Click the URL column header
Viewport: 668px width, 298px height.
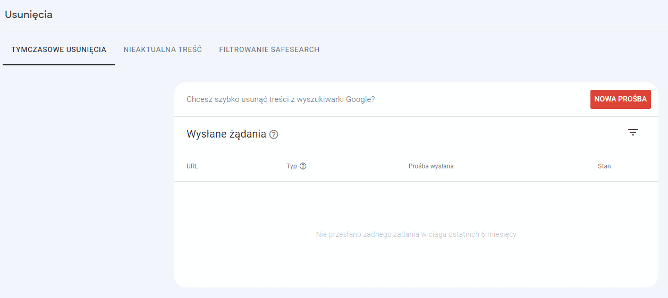pos(192,166)
